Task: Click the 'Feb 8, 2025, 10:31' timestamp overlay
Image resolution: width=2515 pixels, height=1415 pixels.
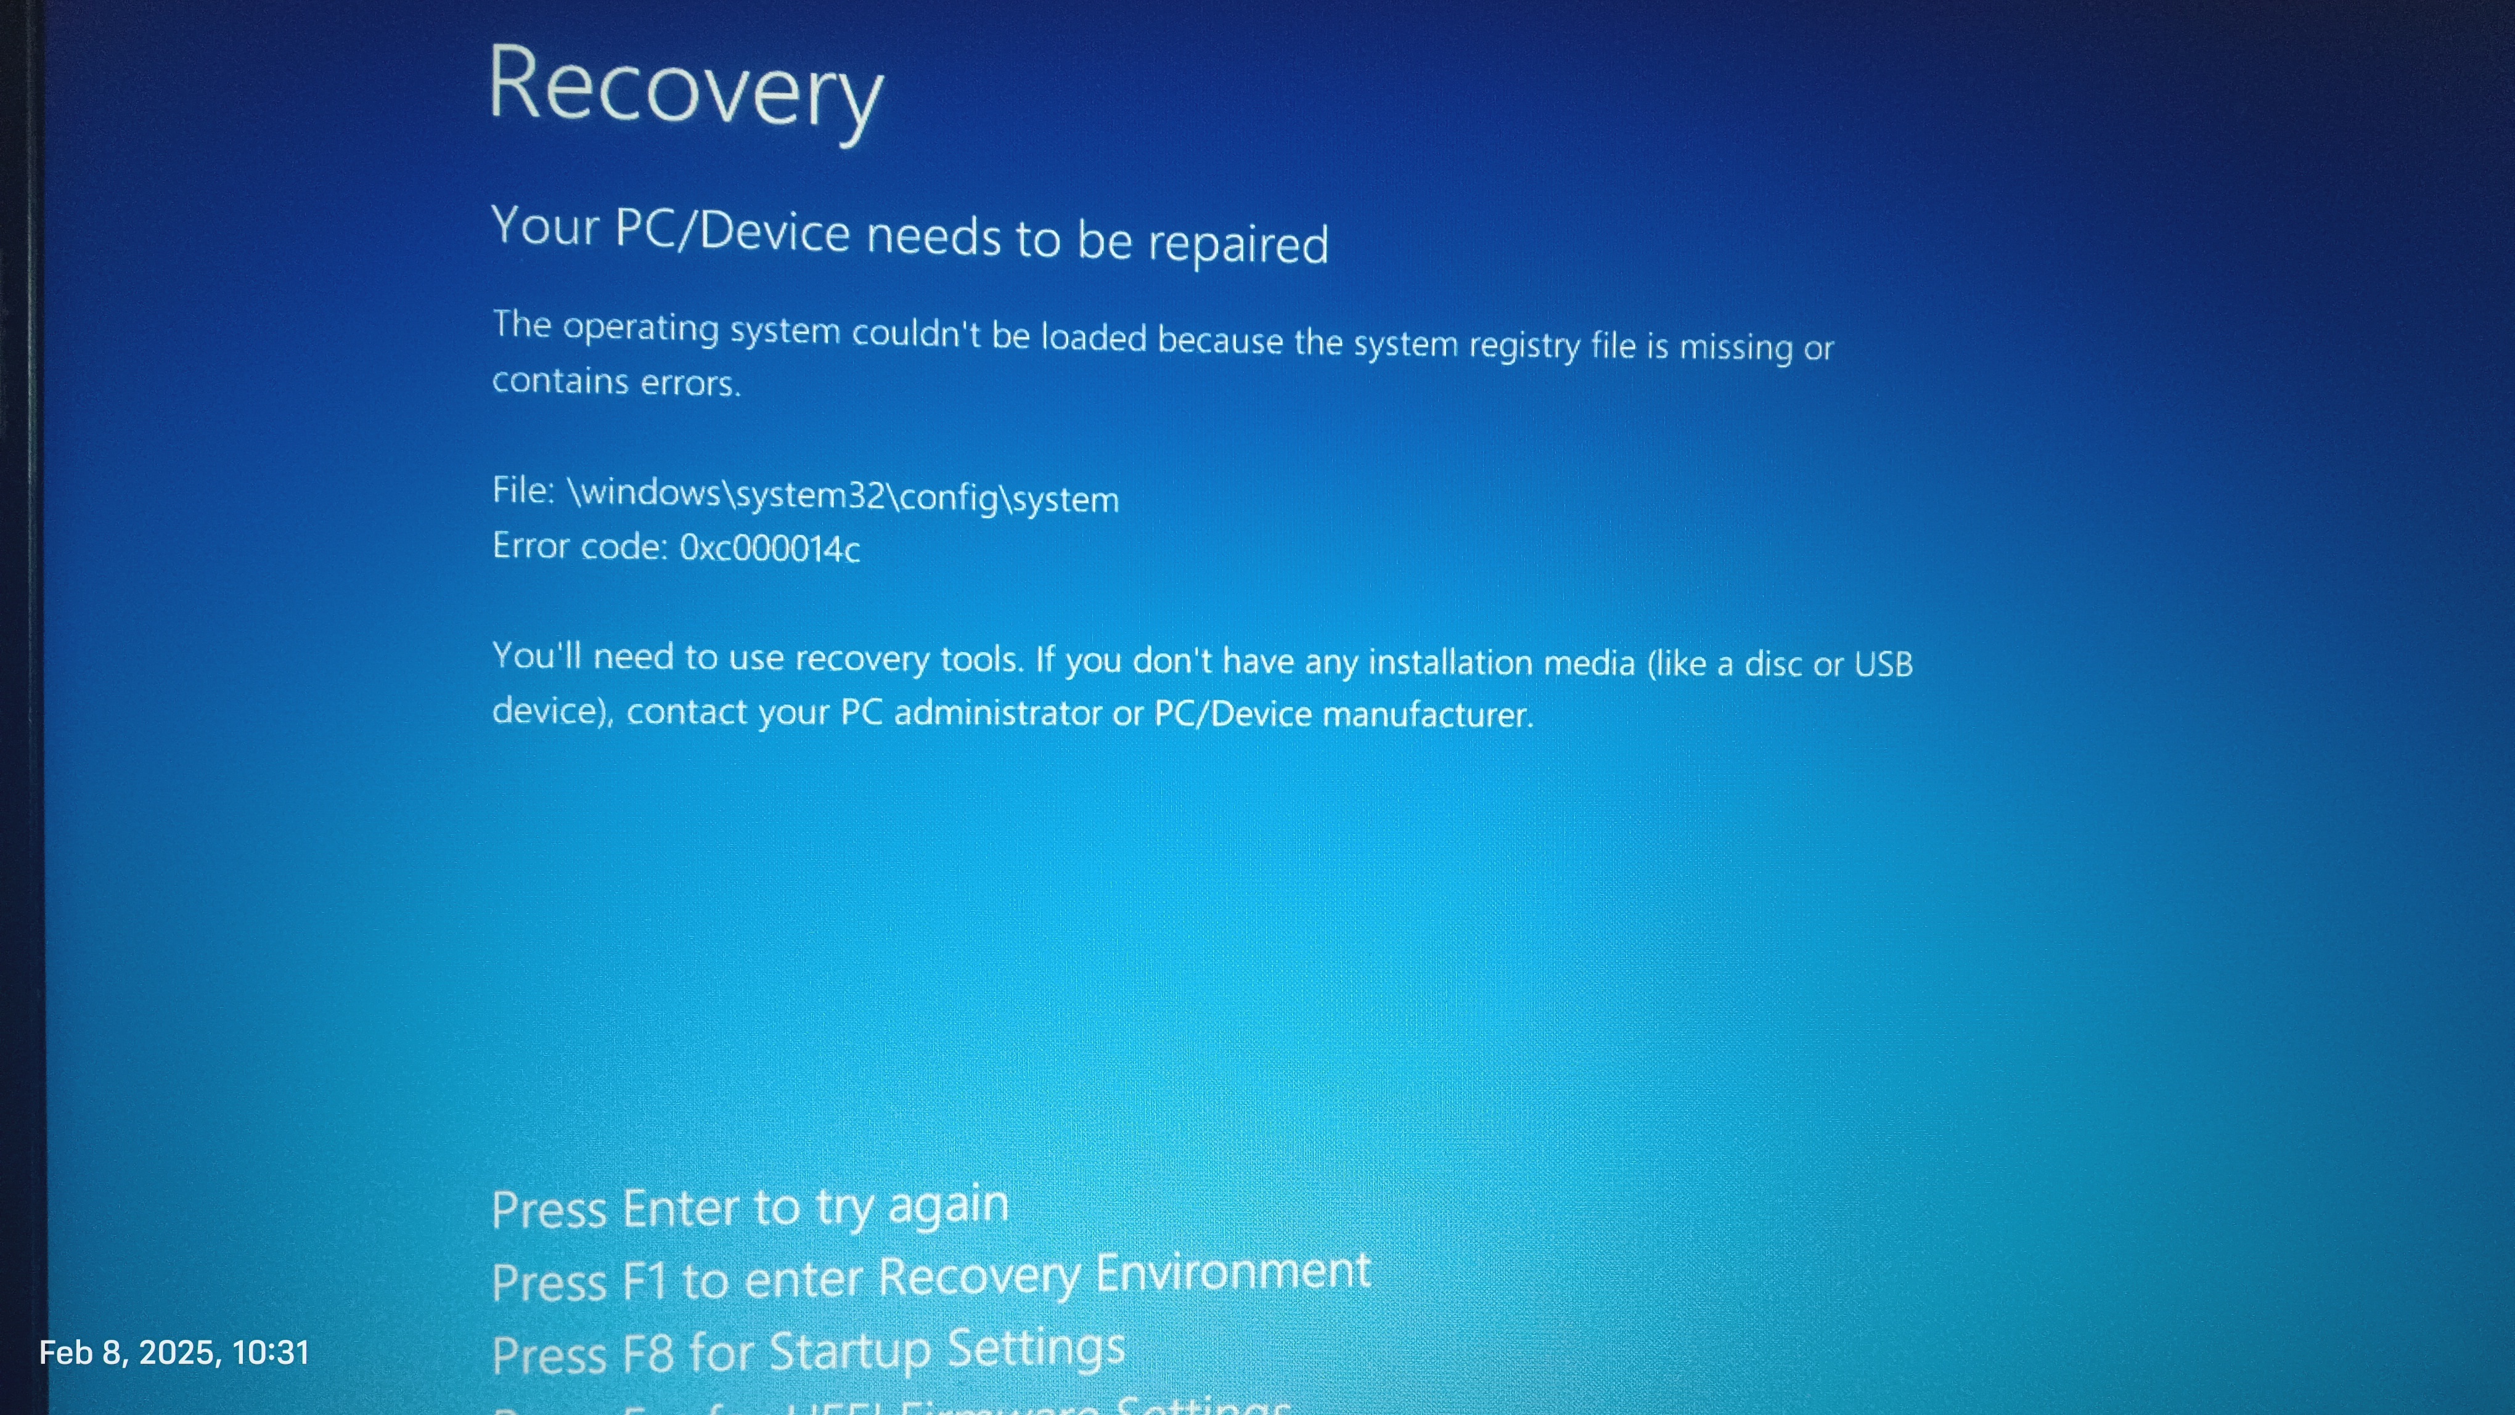Action: pos(174,1353)
